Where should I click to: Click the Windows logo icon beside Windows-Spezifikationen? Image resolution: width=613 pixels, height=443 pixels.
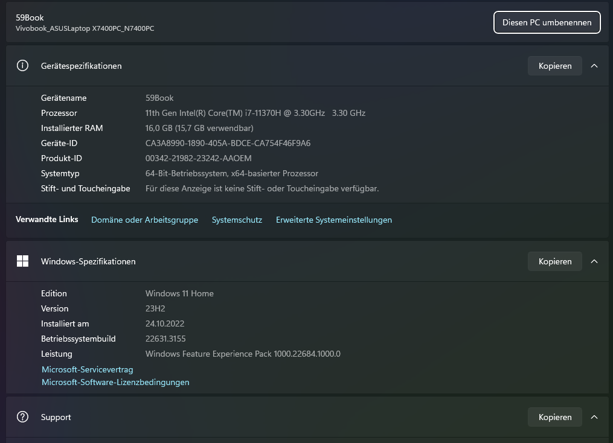(22, 261)
